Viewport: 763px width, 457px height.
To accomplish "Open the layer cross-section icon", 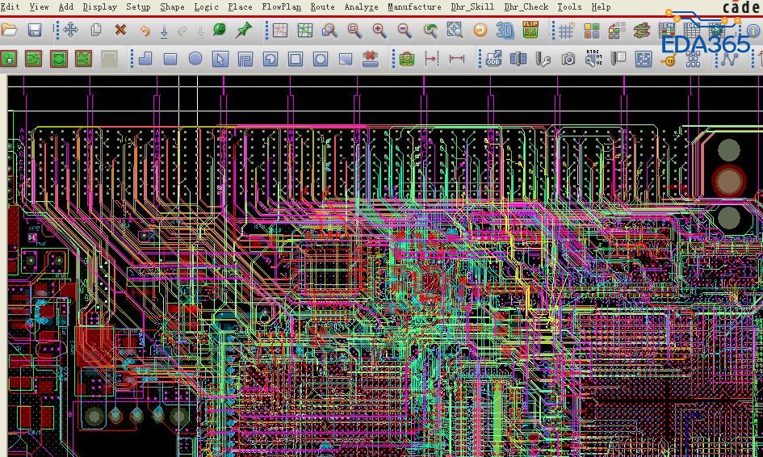I will [642, 31].
